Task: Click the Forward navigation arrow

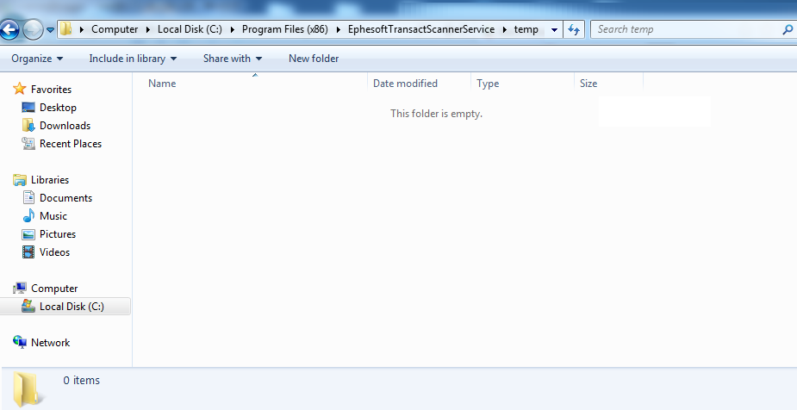Action: tap(33, 30)
